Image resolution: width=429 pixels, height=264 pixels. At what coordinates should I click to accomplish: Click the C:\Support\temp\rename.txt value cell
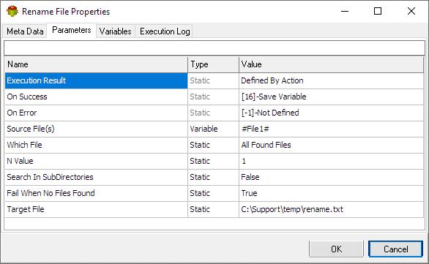(x=331, y=210)
